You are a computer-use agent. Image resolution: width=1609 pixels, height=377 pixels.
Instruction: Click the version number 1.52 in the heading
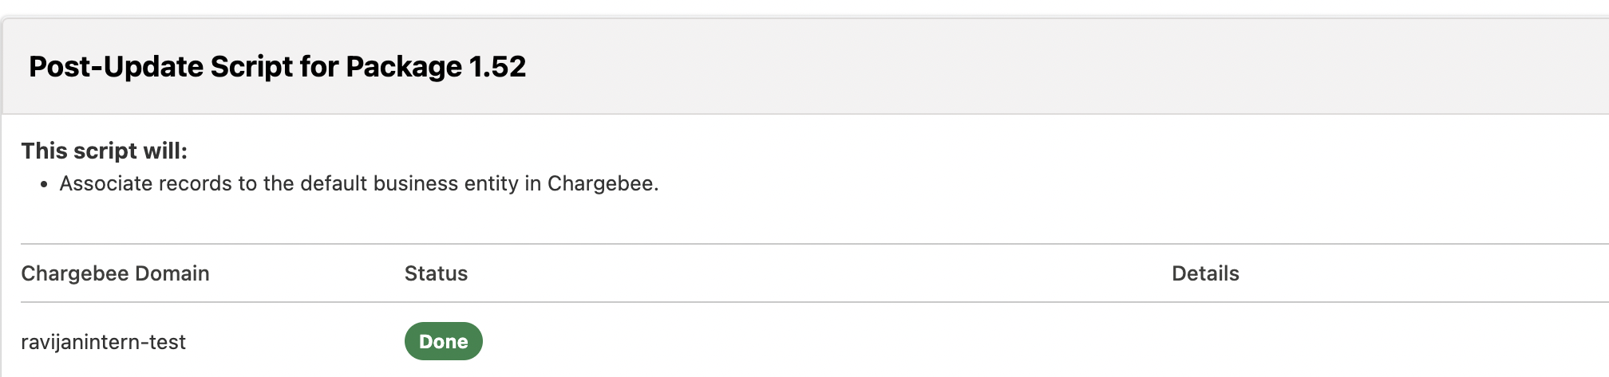[497, 66]
